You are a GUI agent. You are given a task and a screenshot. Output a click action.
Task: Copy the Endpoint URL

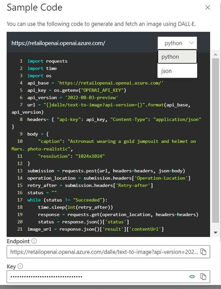(x=203, y=252)
